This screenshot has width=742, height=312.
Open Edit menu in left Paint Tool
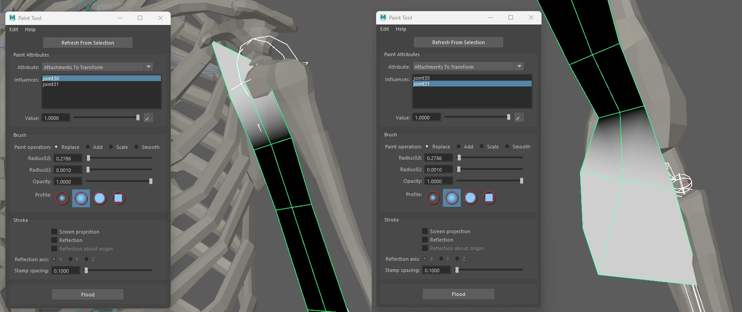tap(14, 29)
